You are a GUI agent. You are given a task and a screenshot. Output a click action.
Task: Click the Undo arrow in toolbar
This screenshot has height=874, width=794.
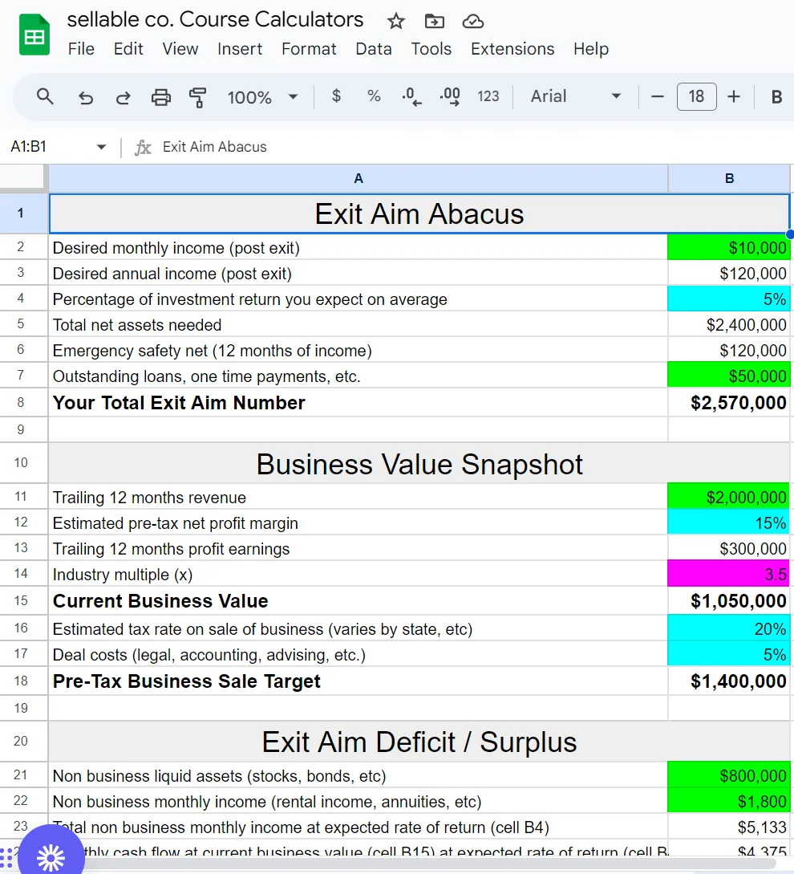pyautogui.click(x=85, y=98)
